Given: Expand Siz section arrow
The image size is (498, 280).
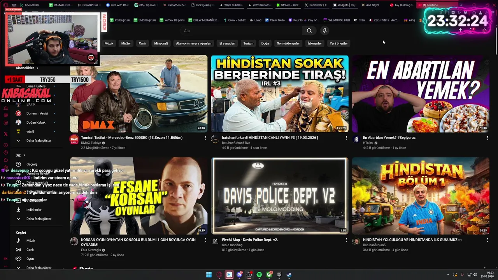Looking at the screenshot, I should coord(24,155).
